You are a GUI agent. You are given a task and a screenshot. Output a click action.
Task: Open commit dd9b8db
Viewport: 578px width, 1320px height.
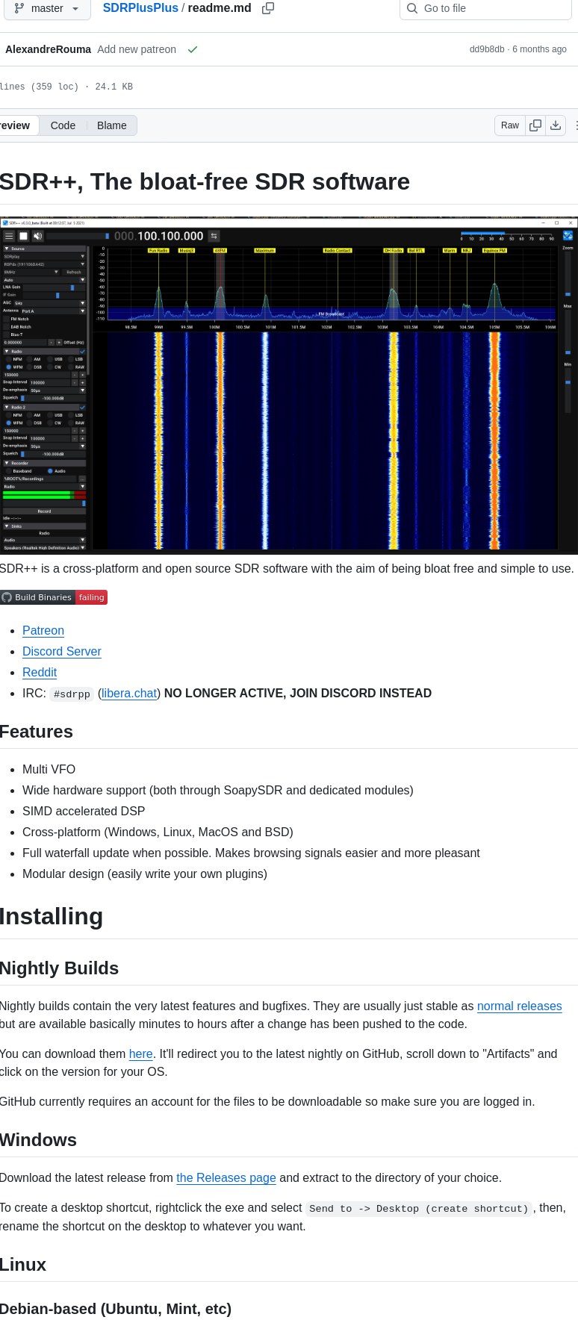[487, 49]
